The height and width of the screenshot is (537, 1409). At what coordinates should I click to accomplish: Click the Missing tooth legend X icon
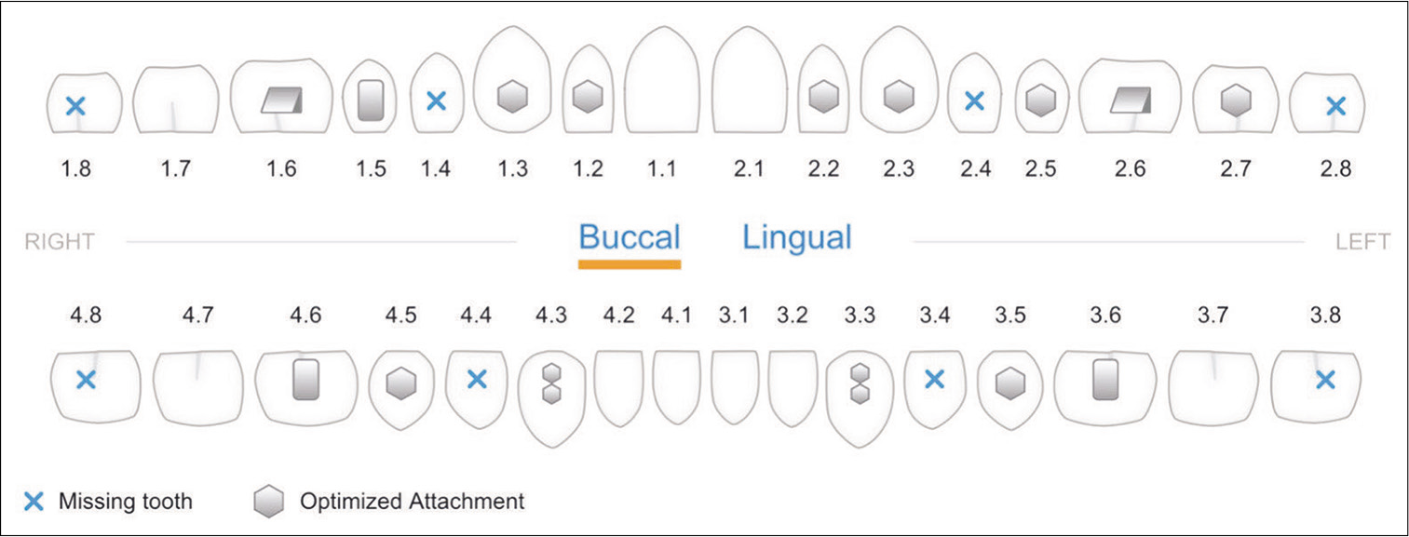click(x=34, y=503)
